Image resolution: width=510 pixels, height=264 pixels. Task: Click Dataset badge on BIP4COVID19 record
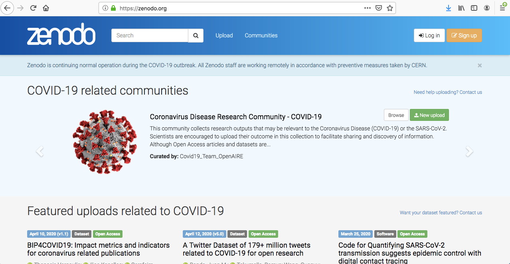82,234
